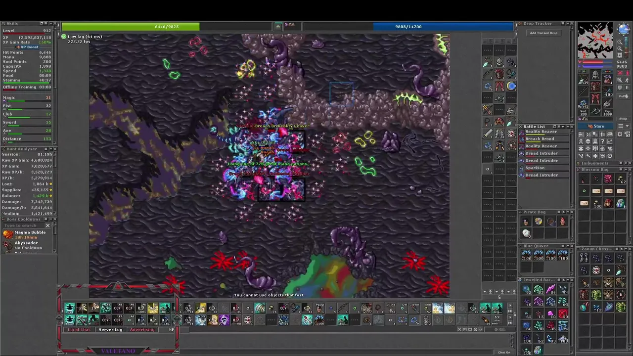Select the pink backpack in Blossom Bag
The width and height of the screenshot is (633, 356).
click(608, 179)
